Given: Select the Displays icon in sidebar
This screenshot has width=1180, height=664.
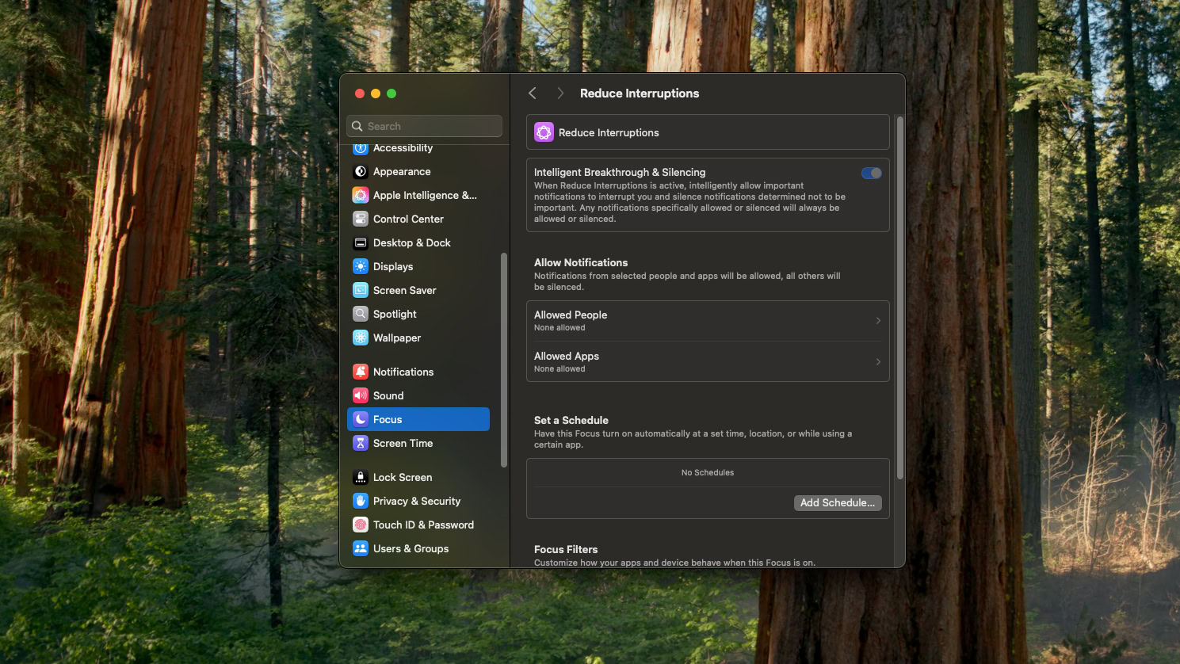Looking at the screenshot, I should pos(361,266).
